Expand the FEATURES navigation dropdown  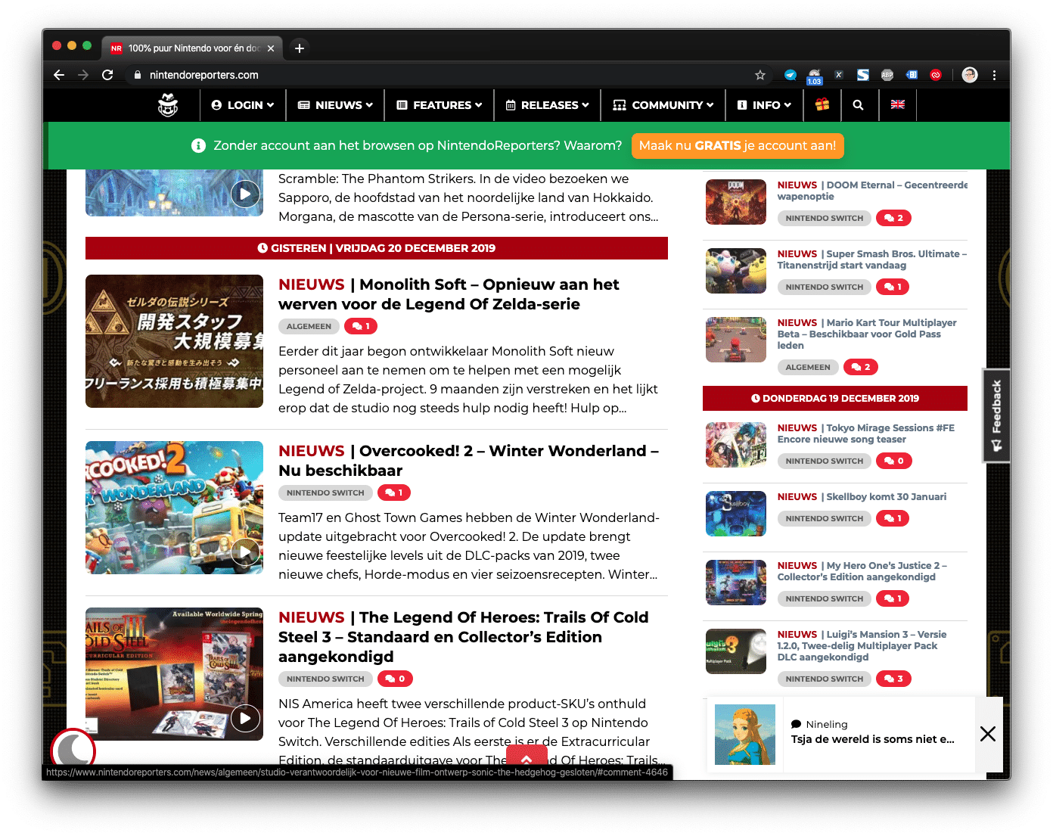(x=440, y=105)
